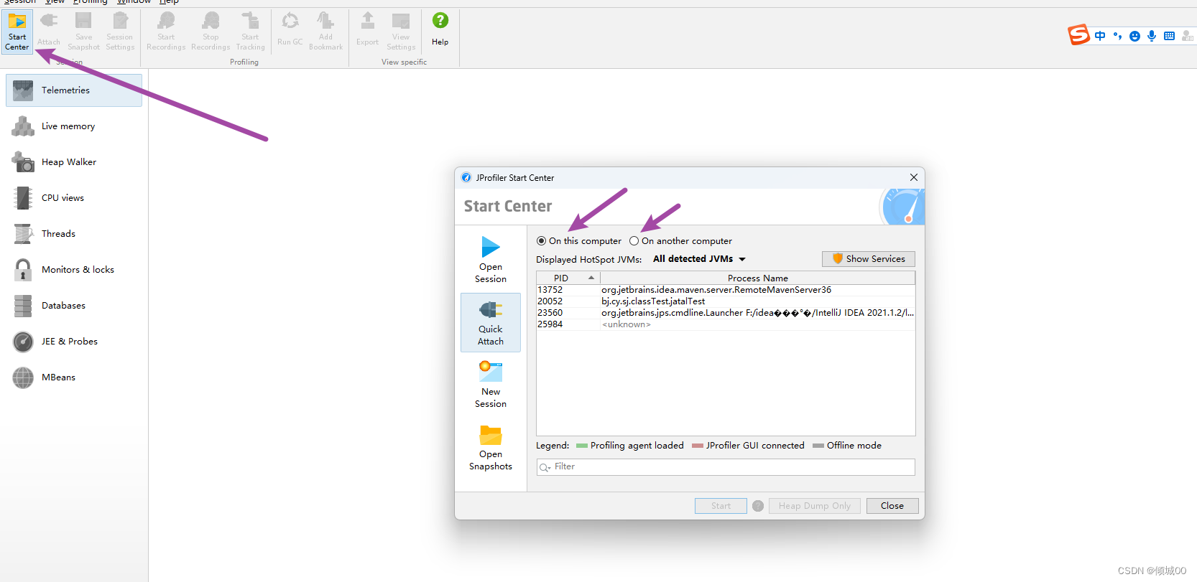Viewport: 1197px width, 582px height.
Task: Click Heap Dump Only button
Action: (814, 506)
